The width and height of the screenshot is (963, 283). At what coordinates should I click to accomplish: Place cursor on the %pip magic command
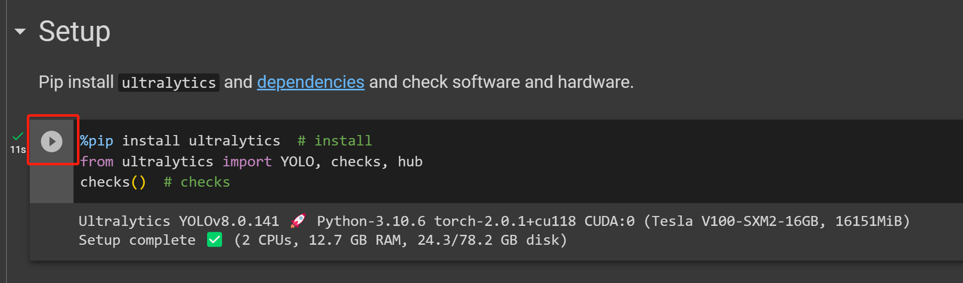97,141
